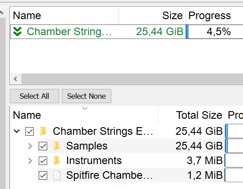Uncheck the Spitfire Chambe… file checkbox
This screenshot has height=189, width=243.
point(43,175)
